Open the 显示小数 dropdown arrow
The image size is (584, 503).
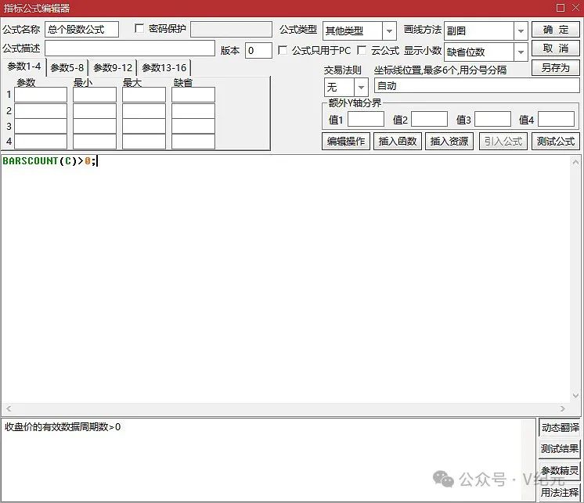coord(521,52)
